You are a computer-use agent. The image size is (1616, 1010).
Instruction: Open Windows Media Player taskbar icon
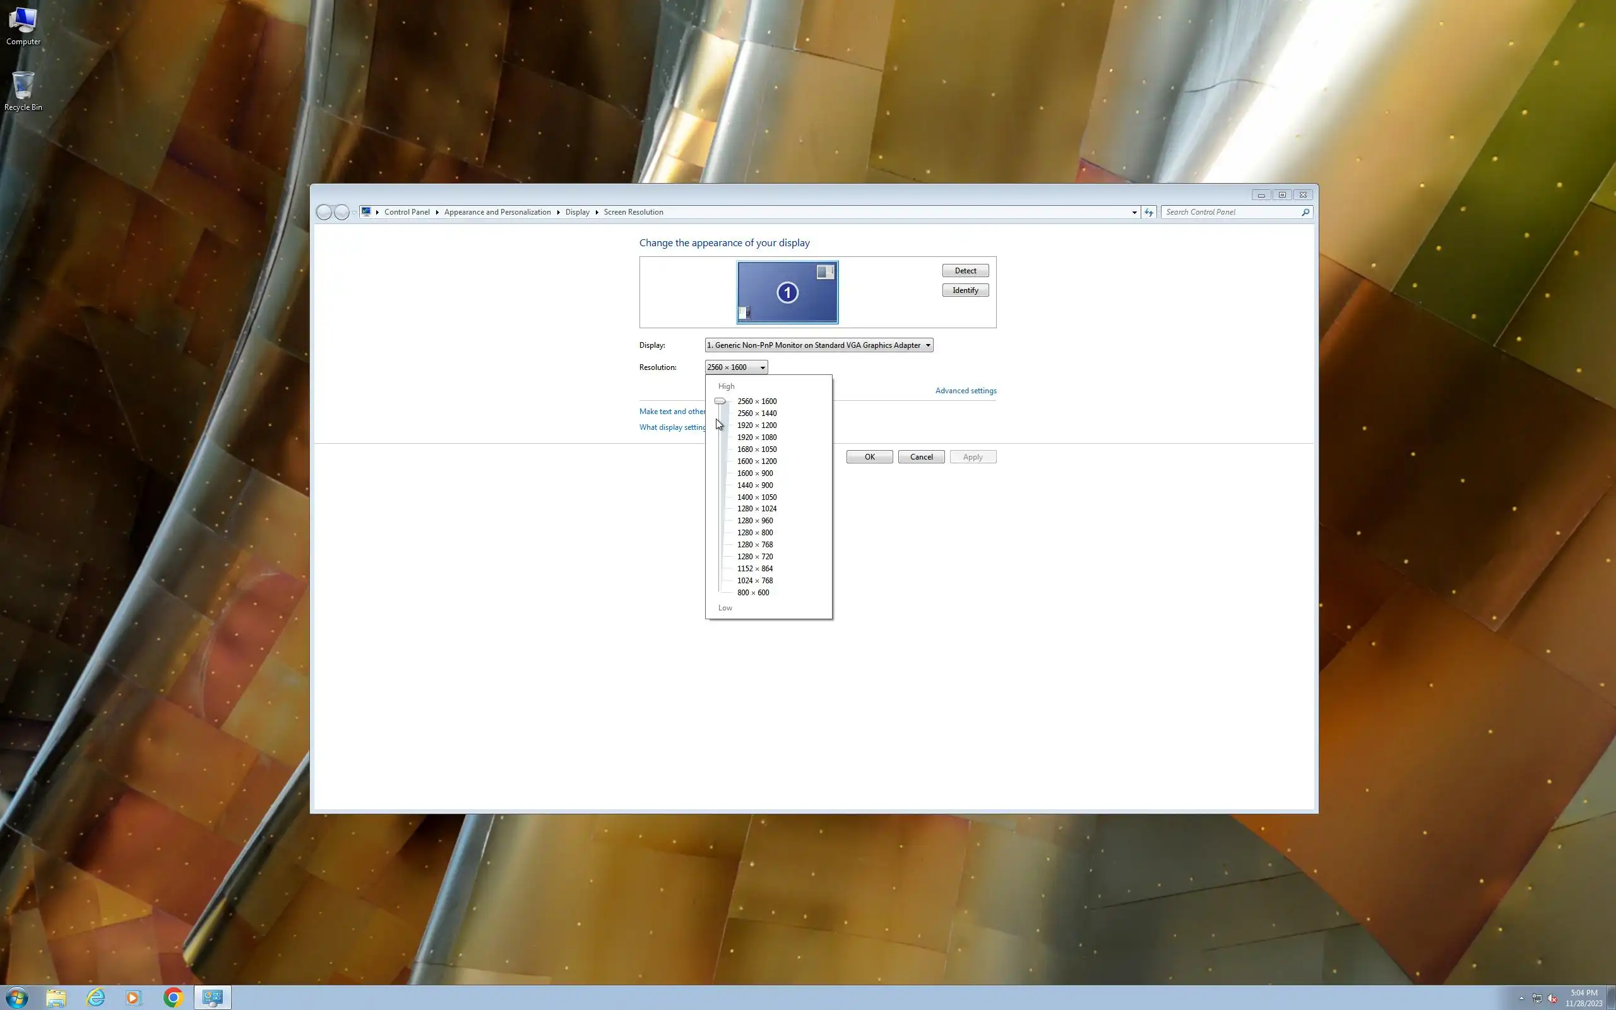[x=134, y=997]
